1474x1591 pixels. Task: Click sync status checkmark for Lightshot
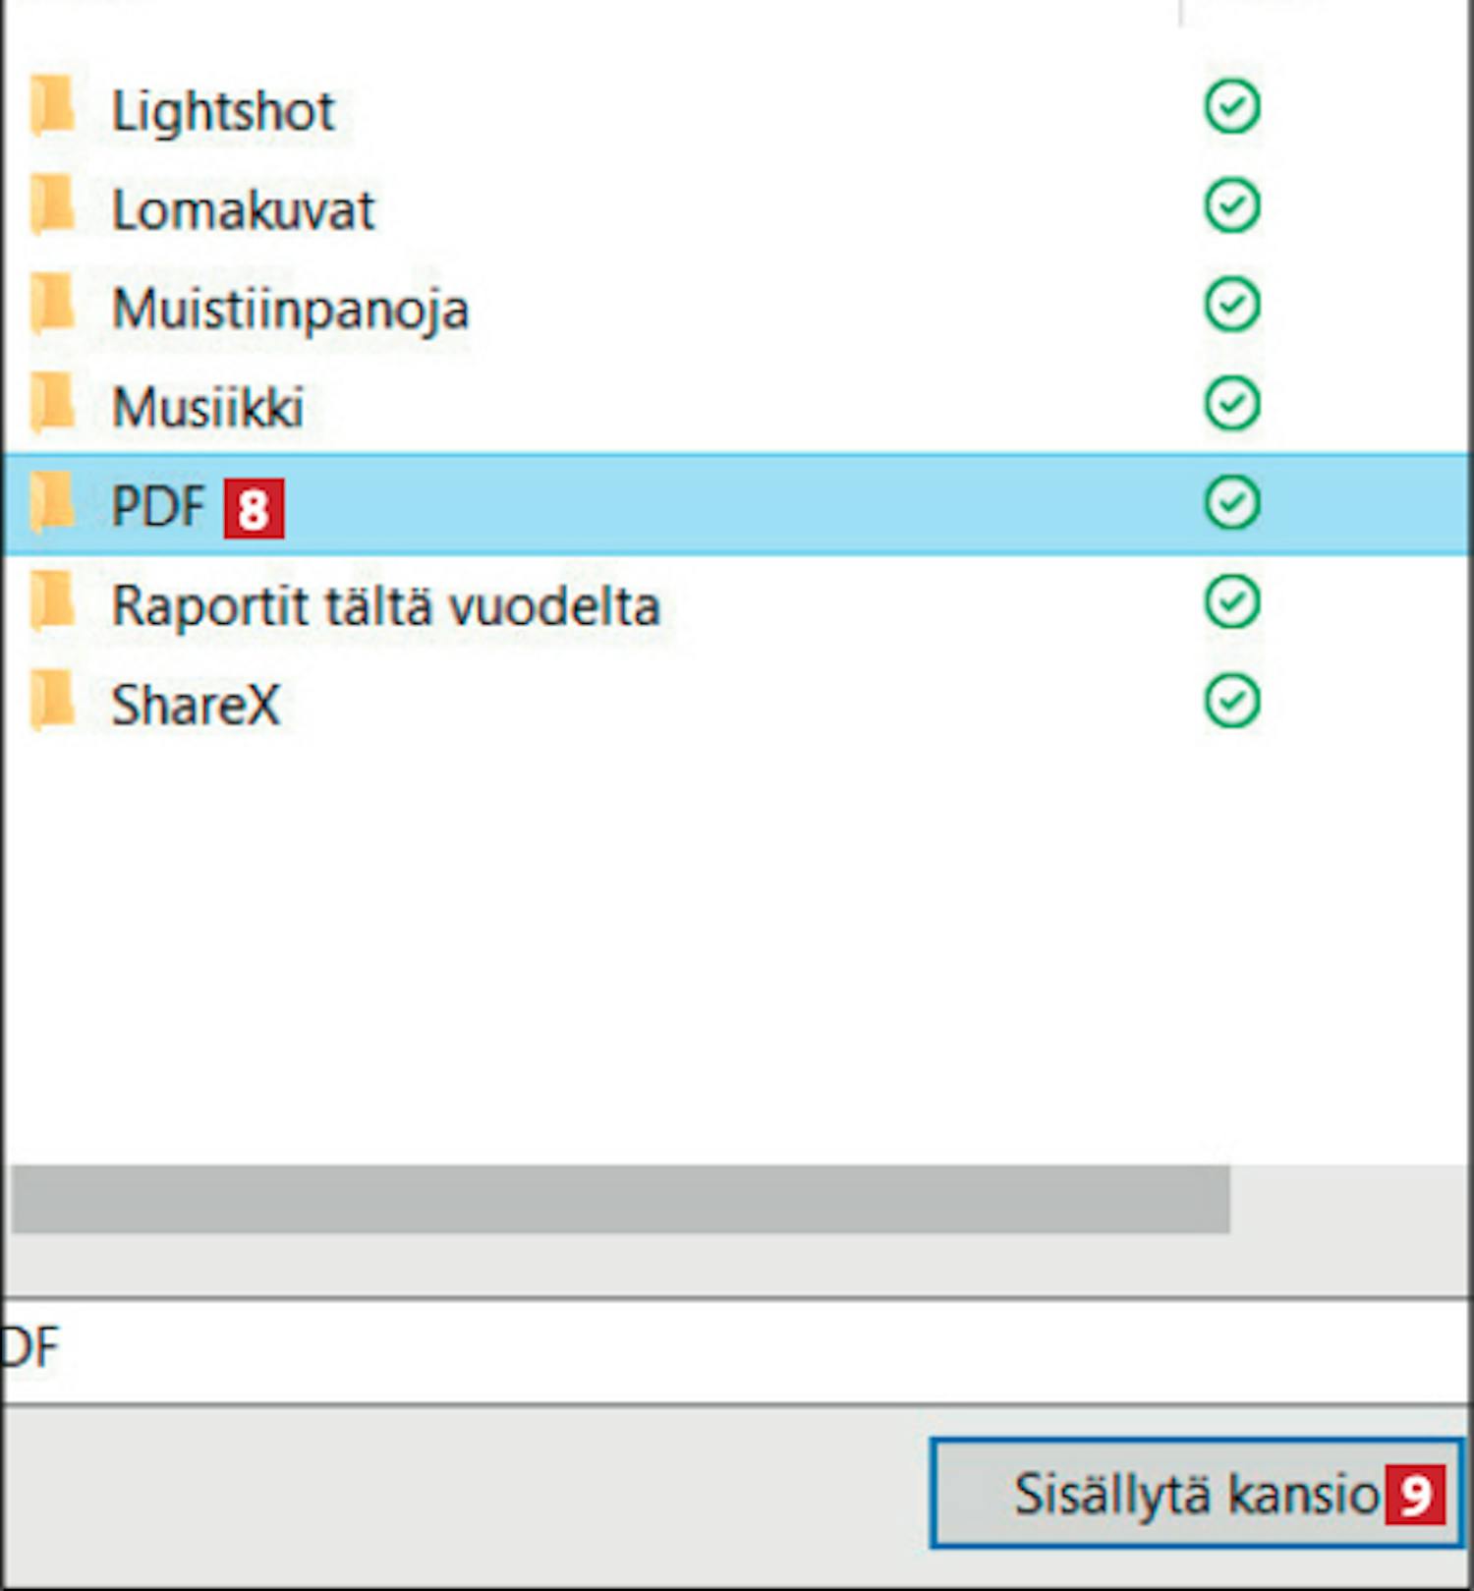point(1232,106)
